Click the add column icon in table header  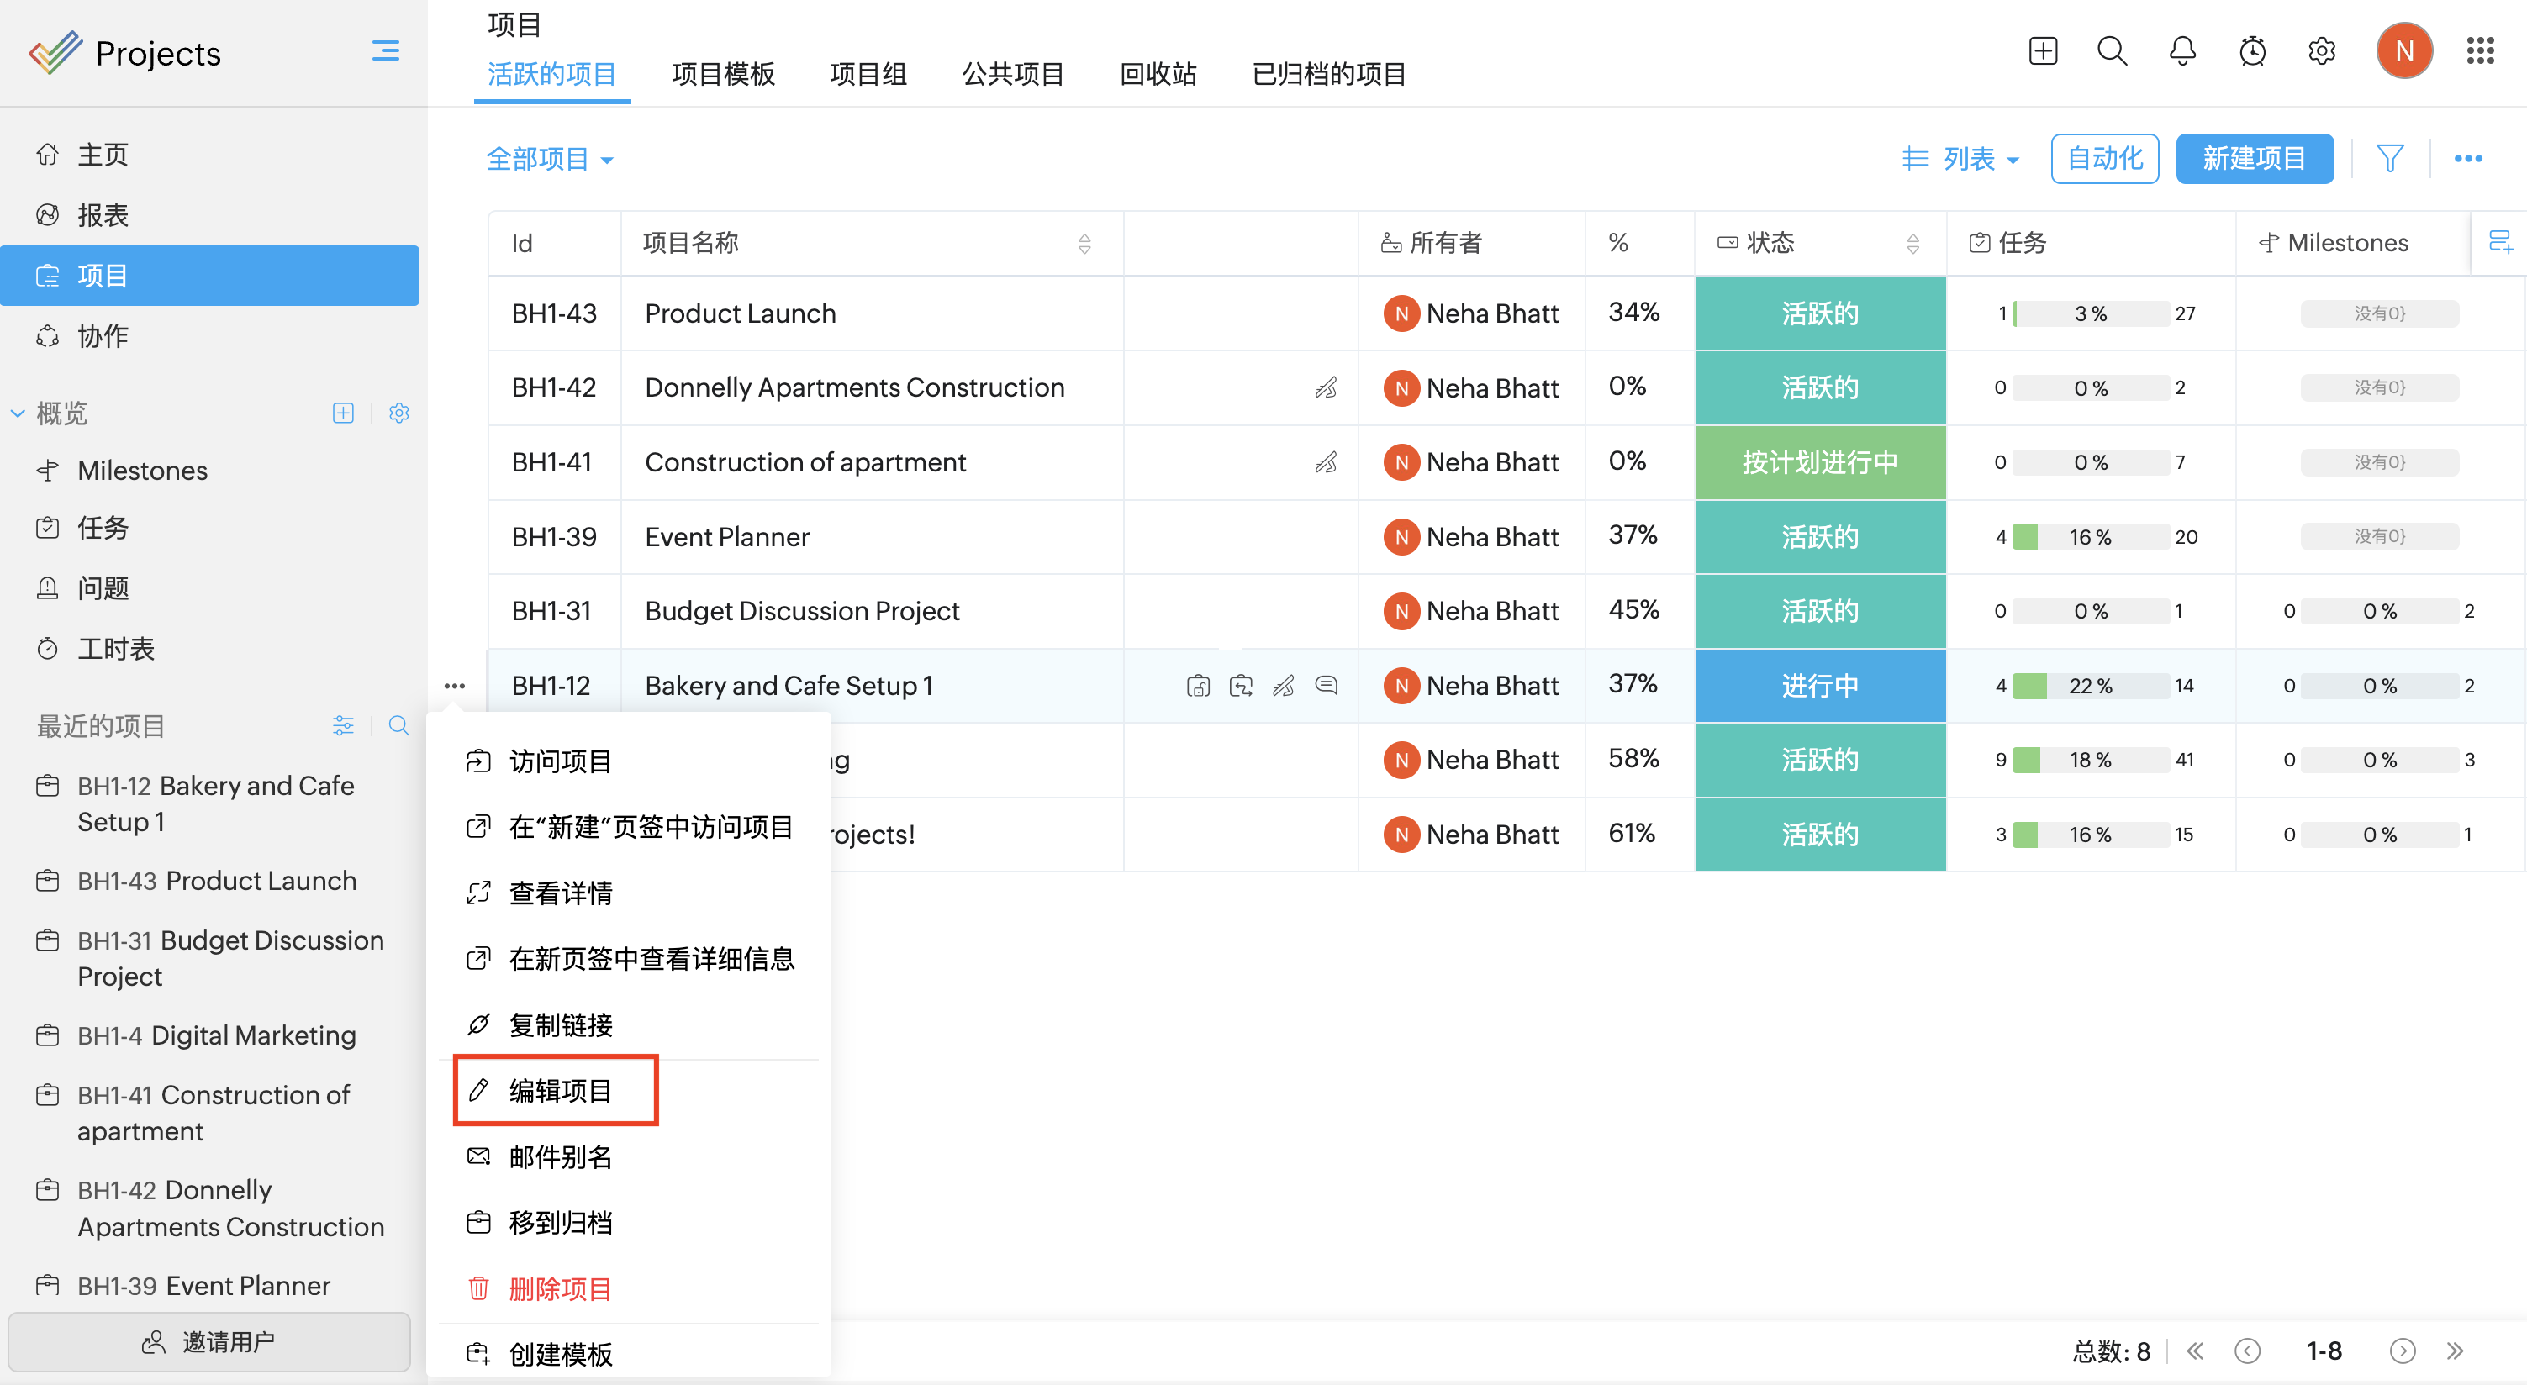coord(2500,242)
